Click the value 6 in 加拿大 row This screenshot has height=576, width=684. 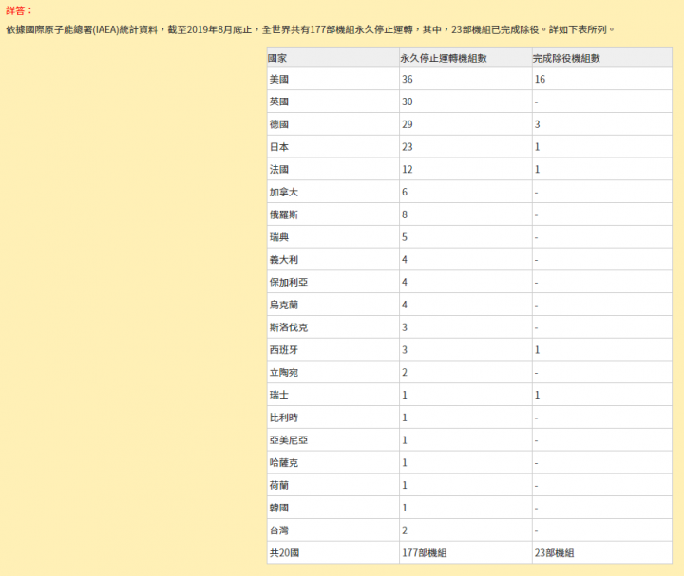[x=405, y=192]
